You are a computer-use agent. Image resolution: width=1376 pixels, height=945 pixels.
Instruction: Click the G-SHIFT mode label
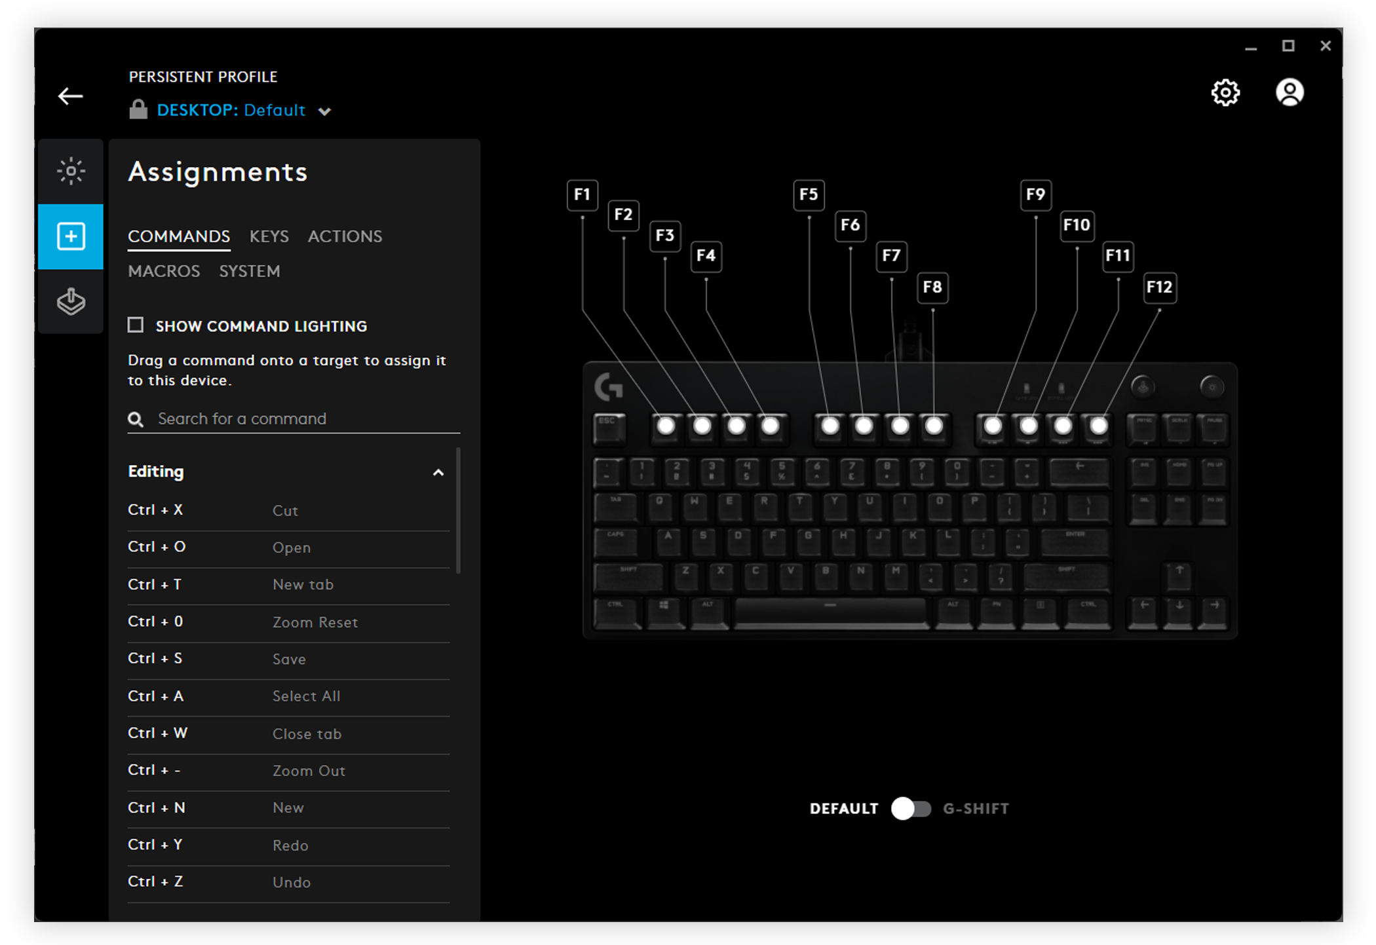tap(976, 809)
